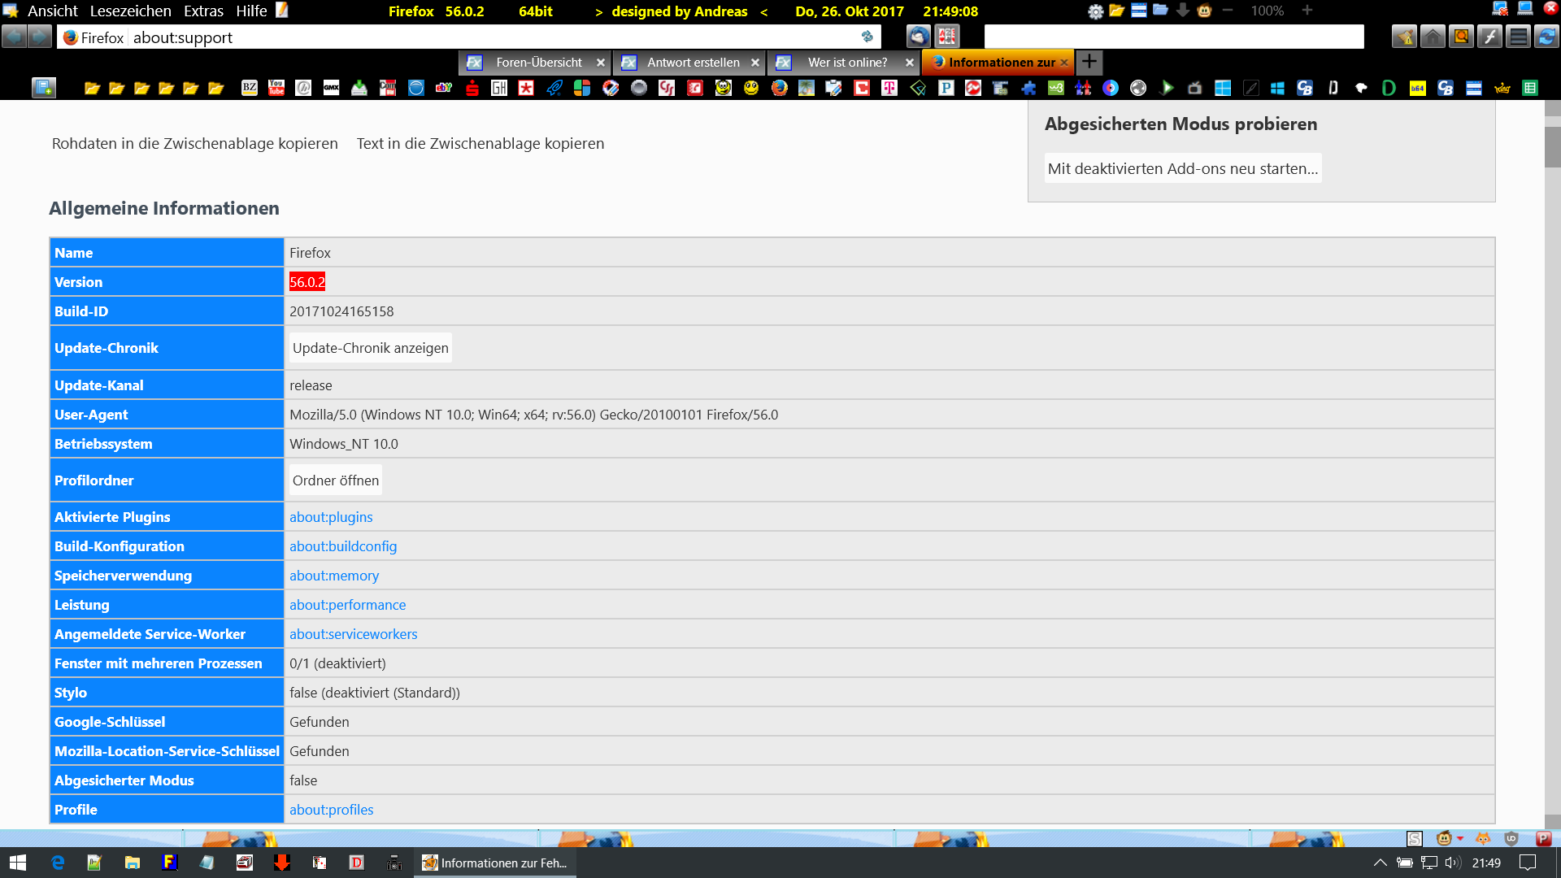This screenshot has width=1561, height=878.
Task: Open a new tab with plus button
Action: (1089, 62)
